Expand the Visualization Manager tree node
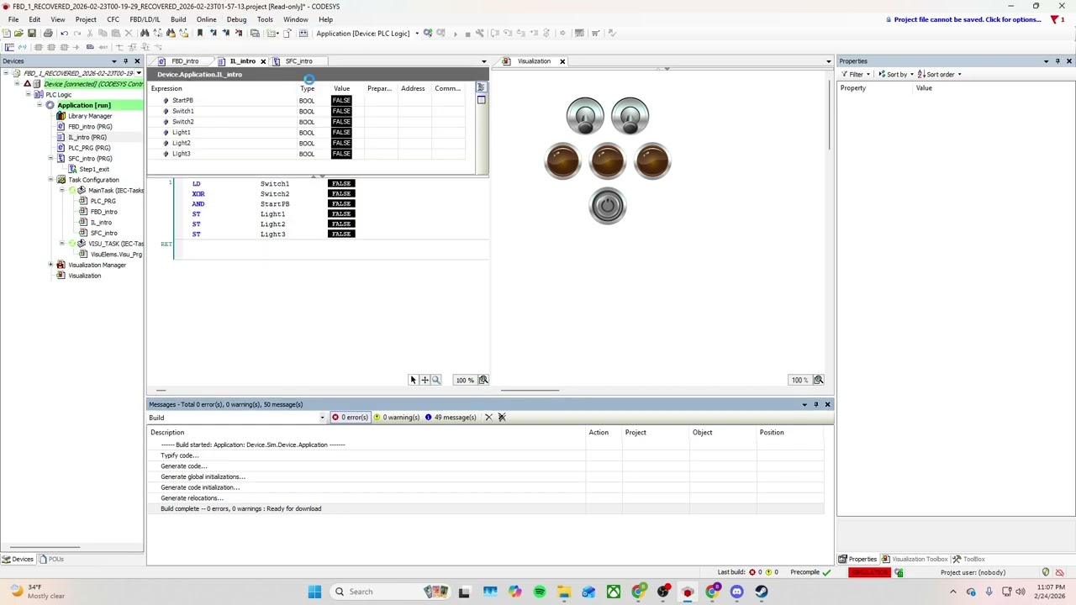The width and height of the screenshot is (1076, 605). click(50, 265)
